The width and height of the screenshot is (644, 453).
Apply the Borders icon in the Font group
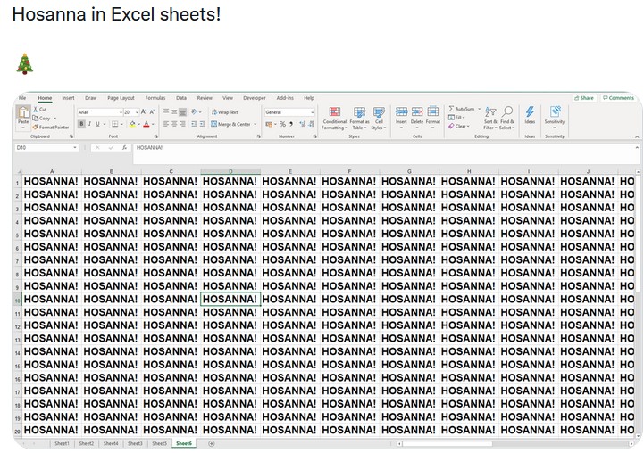point(115,124)
